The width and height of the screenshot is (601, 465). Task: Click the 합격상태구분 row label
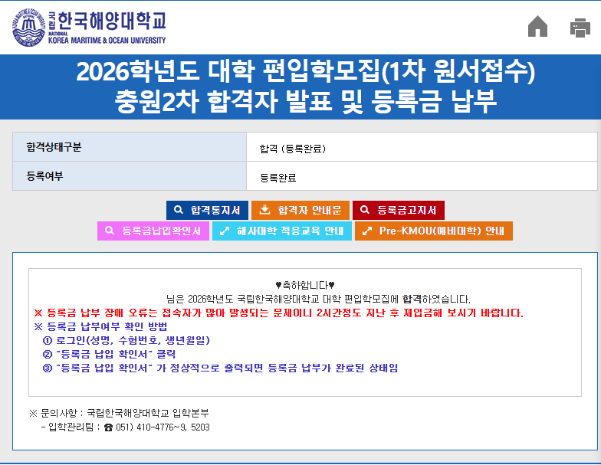pos(54,147)
